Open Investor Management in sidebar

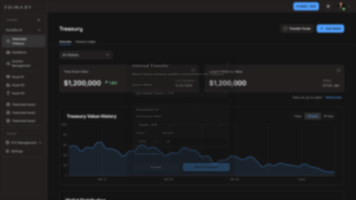pos(23,63)
